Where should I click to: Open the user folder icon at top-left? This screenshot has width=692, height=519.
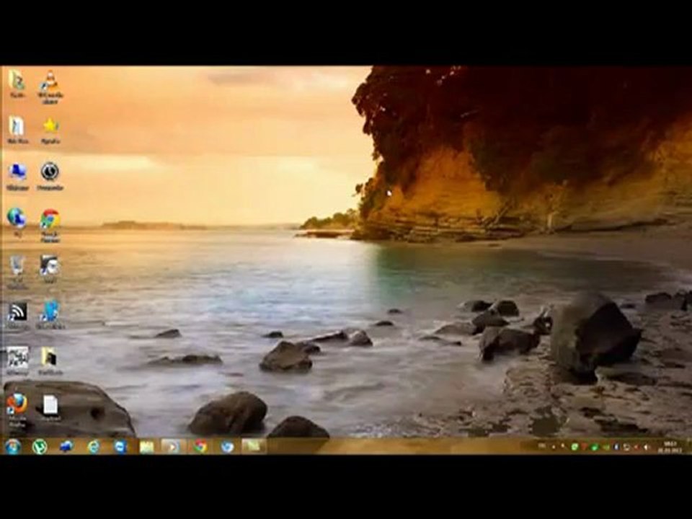[17, 84]
